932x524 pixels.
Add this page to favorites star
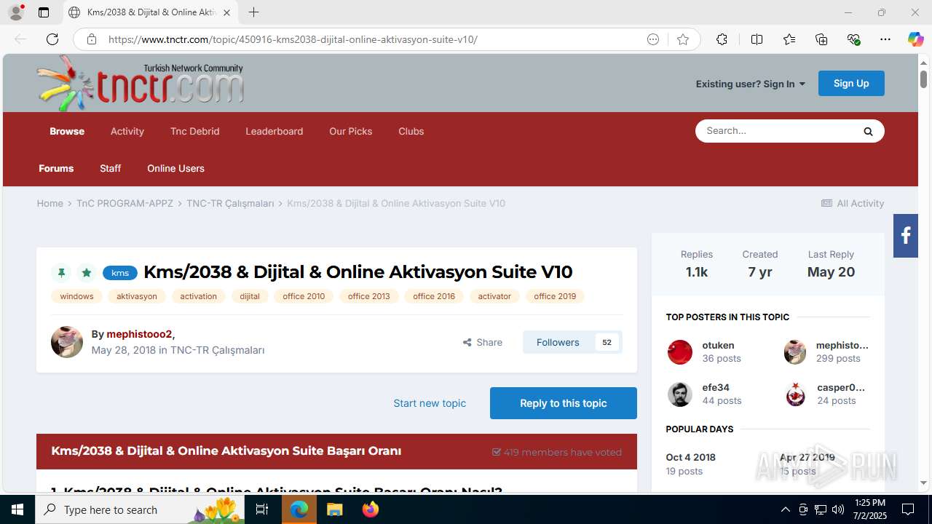tap(683, 39)
